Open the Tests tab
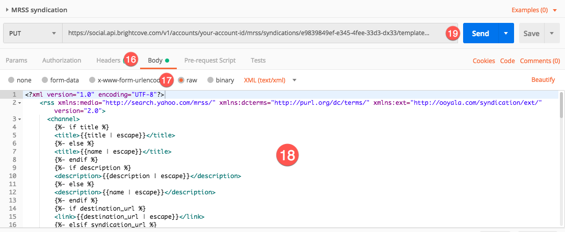Screen dimensions: 565x232 258,61
